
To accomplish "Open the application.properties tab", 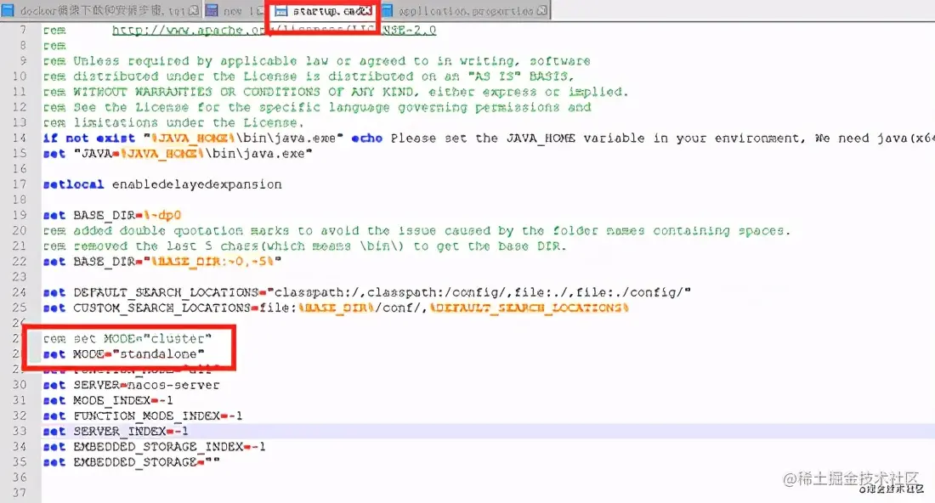I will pyautogui.click(x=465, y=11).
